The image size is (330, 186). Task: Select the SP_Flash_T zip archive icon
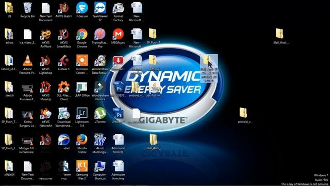(x=153, y=34)
